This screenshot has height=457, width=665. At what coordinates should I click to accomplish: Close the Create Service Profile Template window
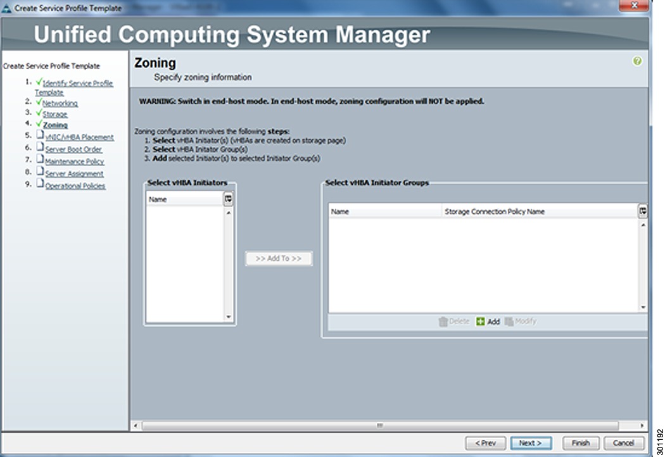point(634,5)
